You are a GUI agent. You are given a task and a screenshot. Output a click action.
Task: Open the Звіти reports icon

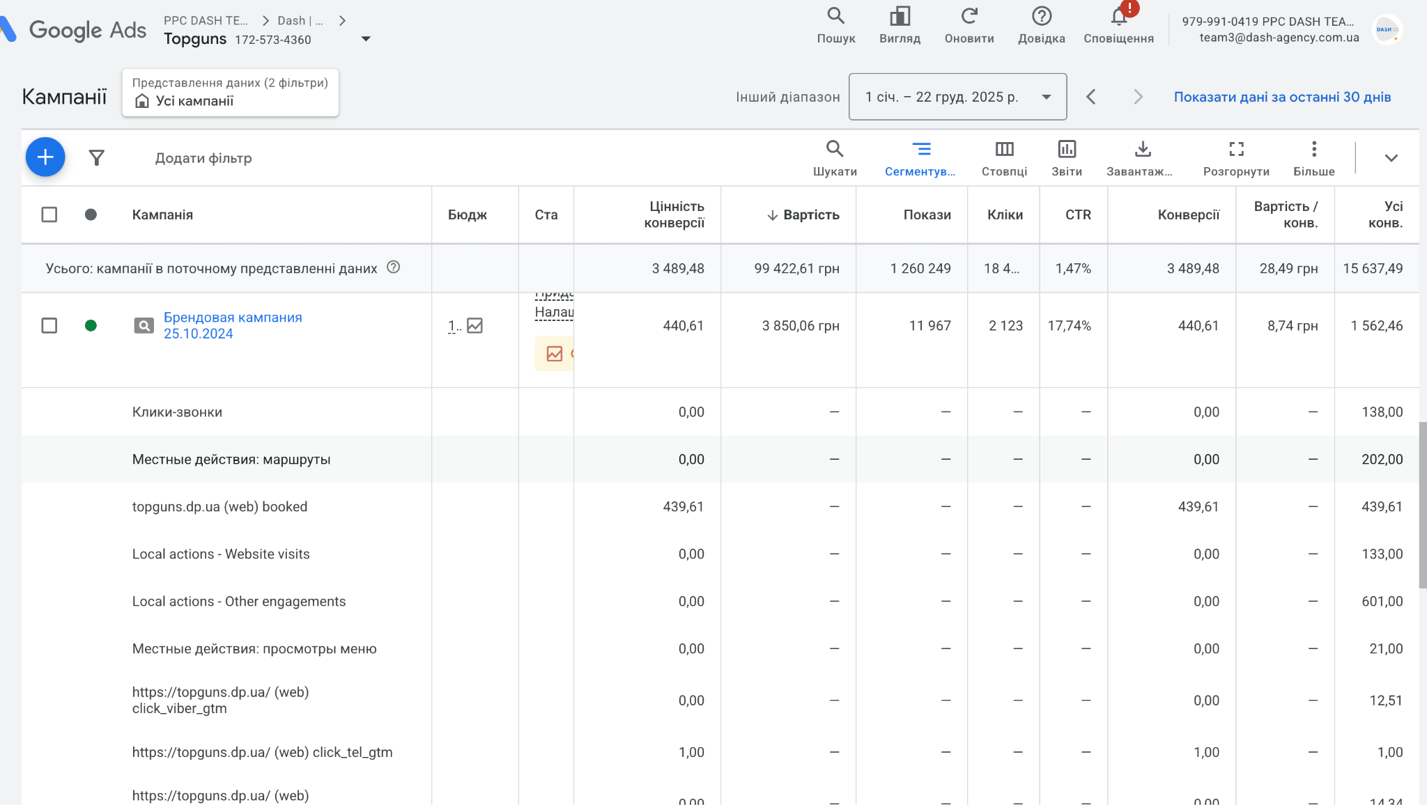[x=1066, y=157]
